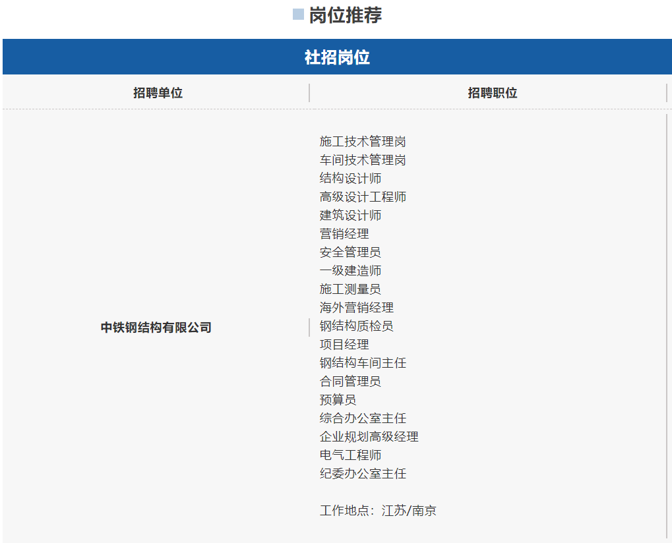
Task: Click the 岗位推荐 section heading
Action: (345, 15)
